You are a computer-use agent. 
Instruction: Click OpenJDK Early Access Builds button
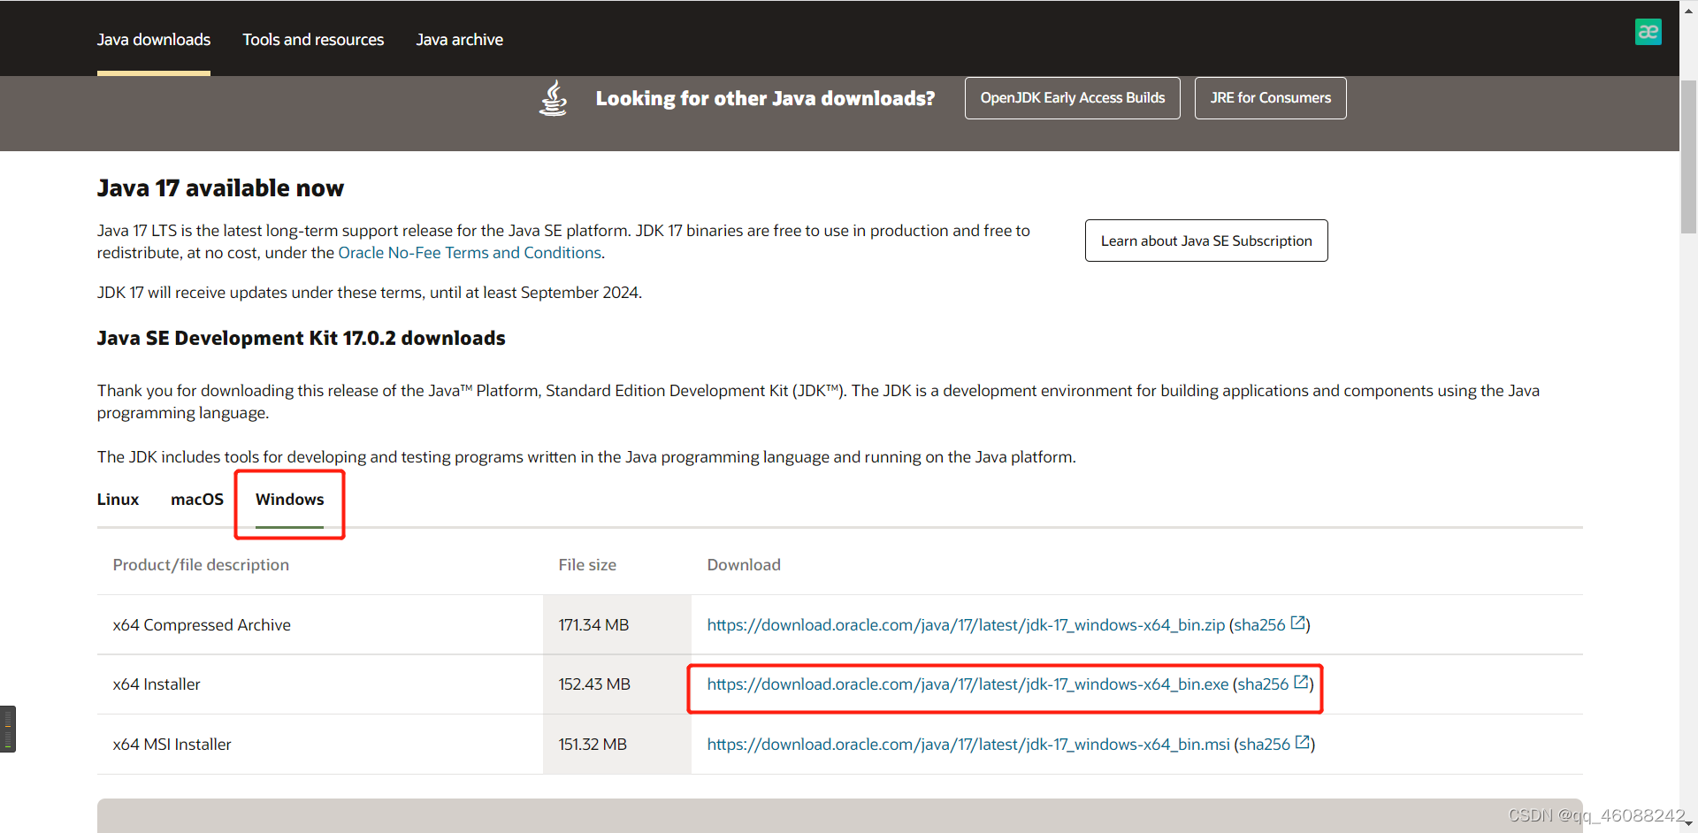pos(1073,98)
